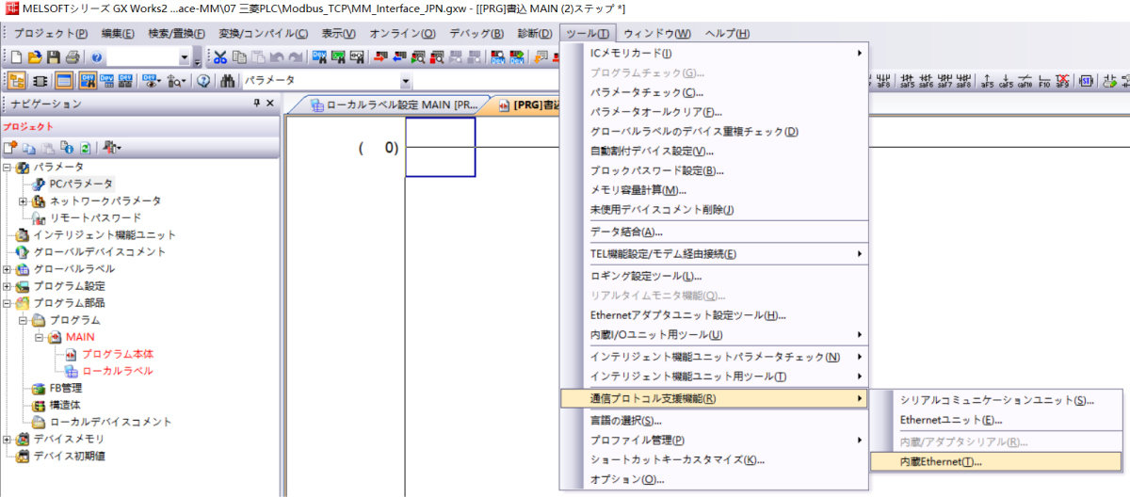Open the オンライン(O) menu
This screenshot has height=497, width=1130.
point(402,34)
